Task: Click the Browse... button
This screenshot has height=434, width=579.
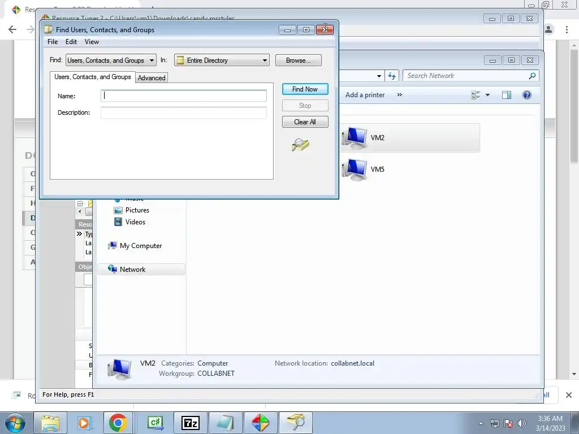Action: point(299,60)
